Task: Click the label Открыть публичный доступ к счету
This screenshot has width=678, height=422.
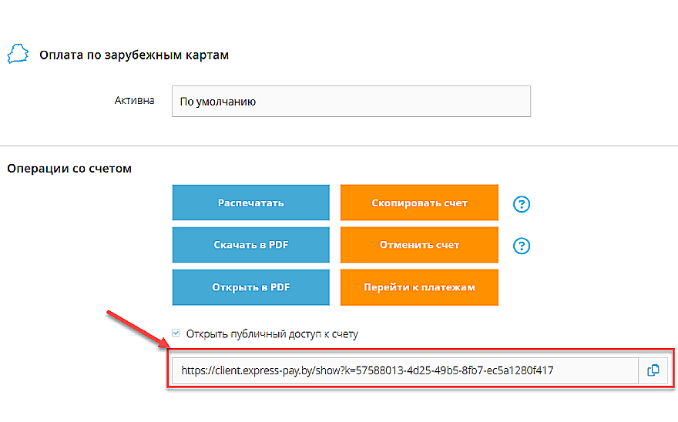Action: click(272, 334)
